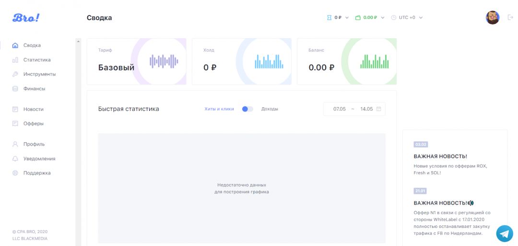Select the 'Доходы' chart mode label
This screenshot has width=518, height=246.
pyautogui.click(x=270, y=109)
